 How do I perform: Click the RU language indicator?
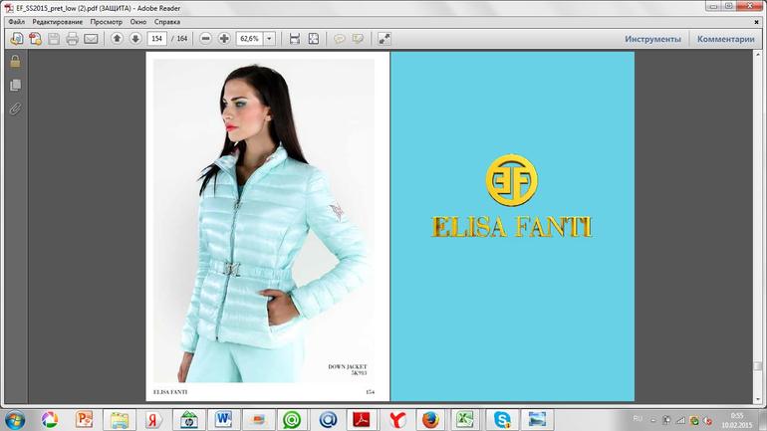coord(638,419)
